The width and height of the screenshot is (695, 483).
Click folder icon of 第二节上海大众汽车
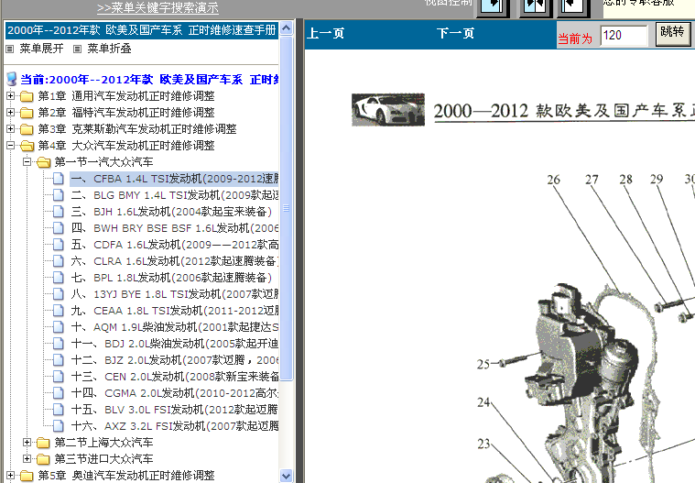[x=43, y=443]
